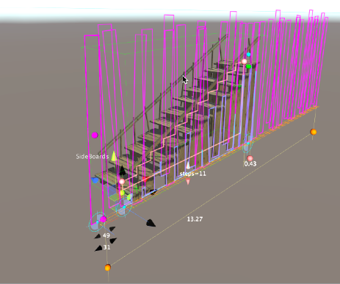This screenshot has height=284, width=340.
Task: Click the steps=11 label
Action: tap(193, 174)
